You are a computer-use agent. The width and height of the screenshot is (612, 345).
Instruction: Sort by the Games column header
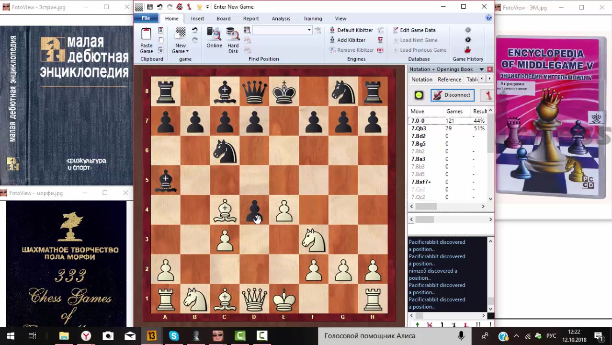pos(454,111)
